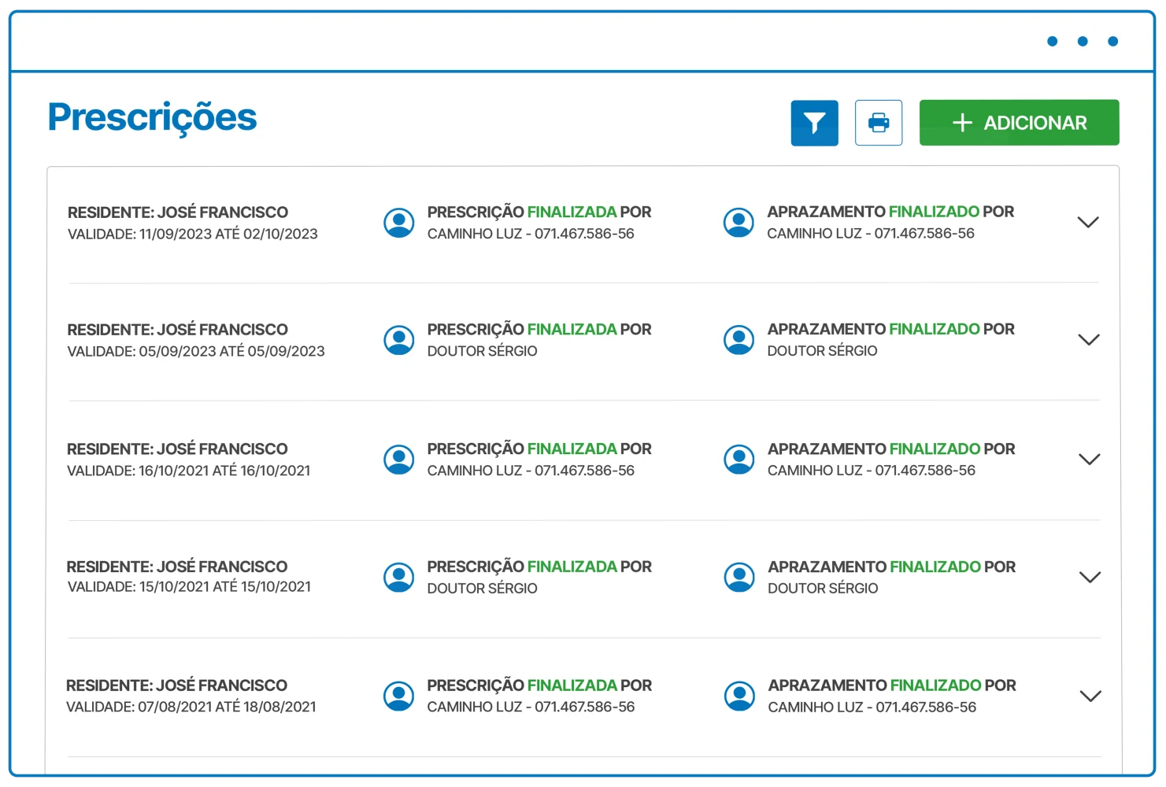Image resolution: width=1166 pixels, height=787 pixels.
Task: Expand the prescription valid 11/09/2023 to 02/10/2023
Action: tap(1087, 222)
